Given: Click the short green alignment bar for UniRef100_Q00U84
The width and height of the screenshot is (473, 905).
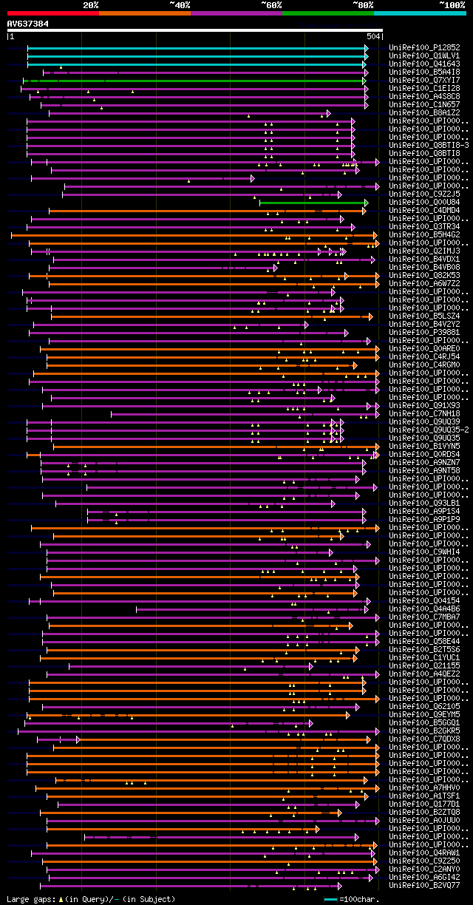Looking at the screenshot, I should point(313,202).
